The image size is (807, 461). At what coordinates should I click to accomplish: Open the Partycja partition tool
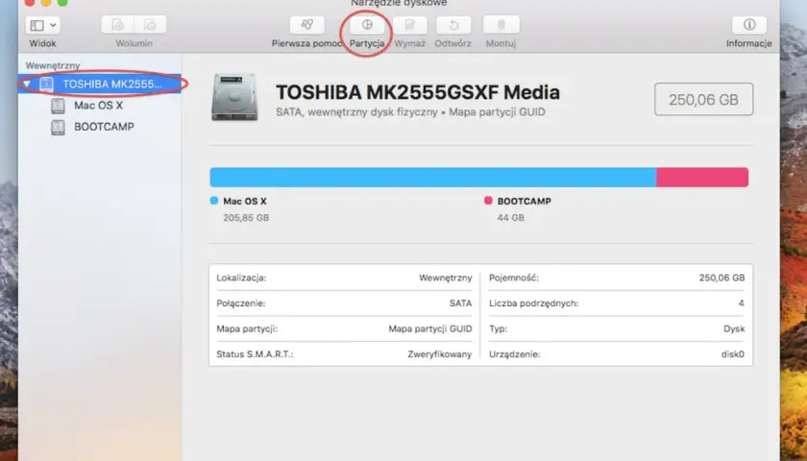(367, 25)
